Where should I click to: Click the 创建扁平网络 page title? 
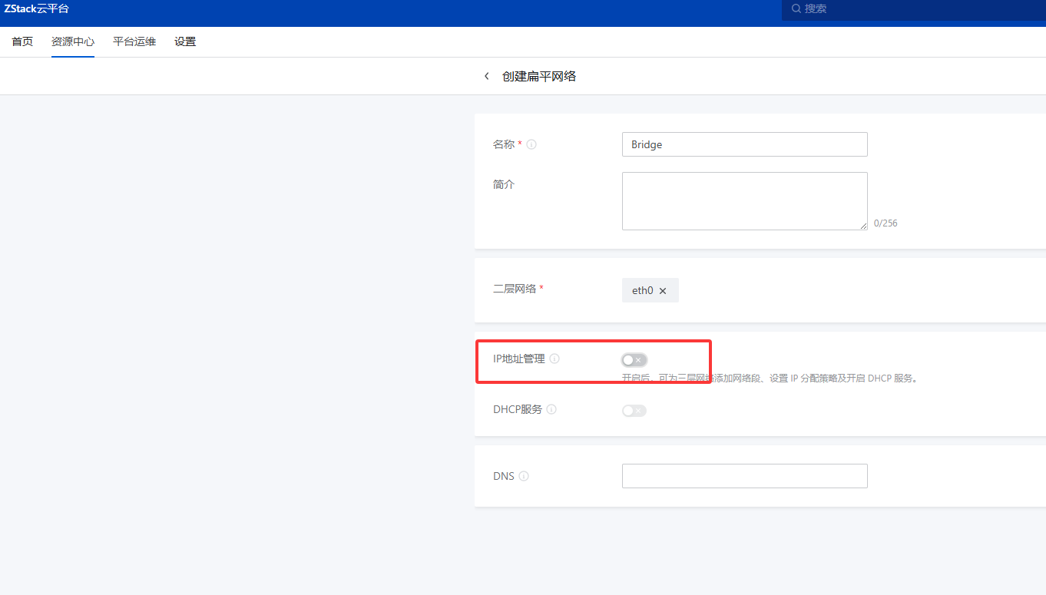[539, 77]
